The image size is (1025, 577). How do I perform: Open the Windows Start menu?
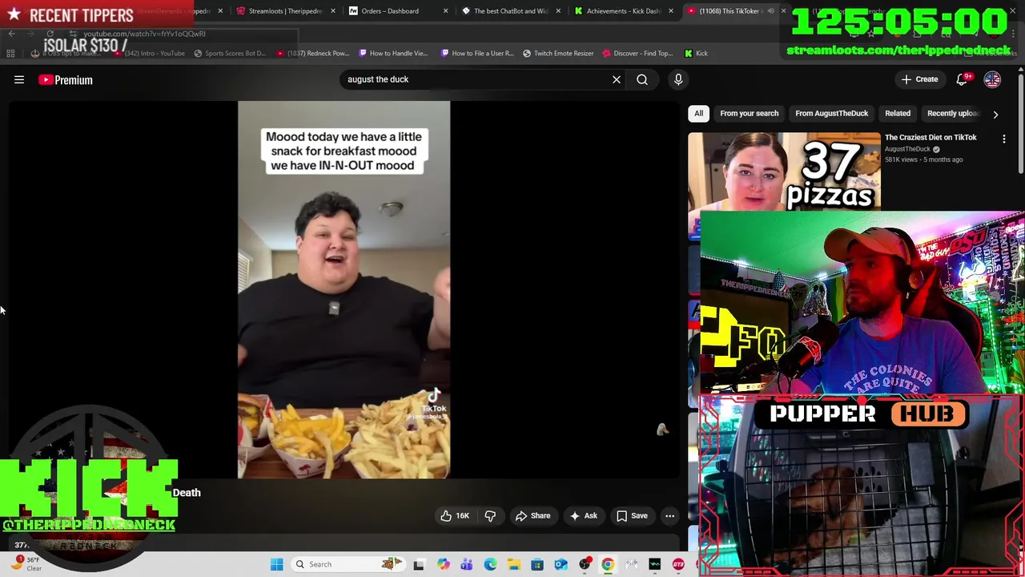pos(276,564)
